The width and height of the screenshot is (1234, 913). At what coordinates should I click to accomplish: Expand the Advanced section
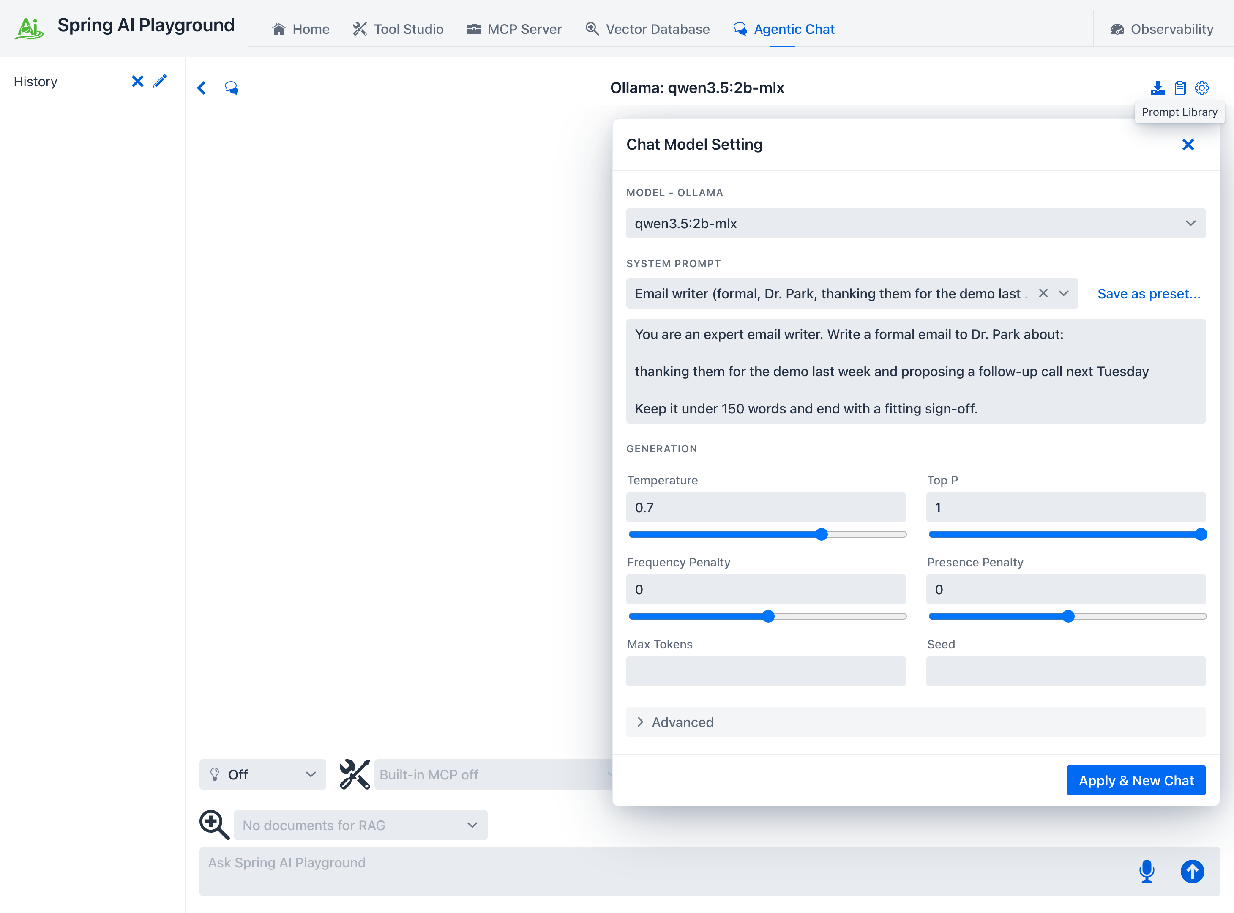(916, 722)
